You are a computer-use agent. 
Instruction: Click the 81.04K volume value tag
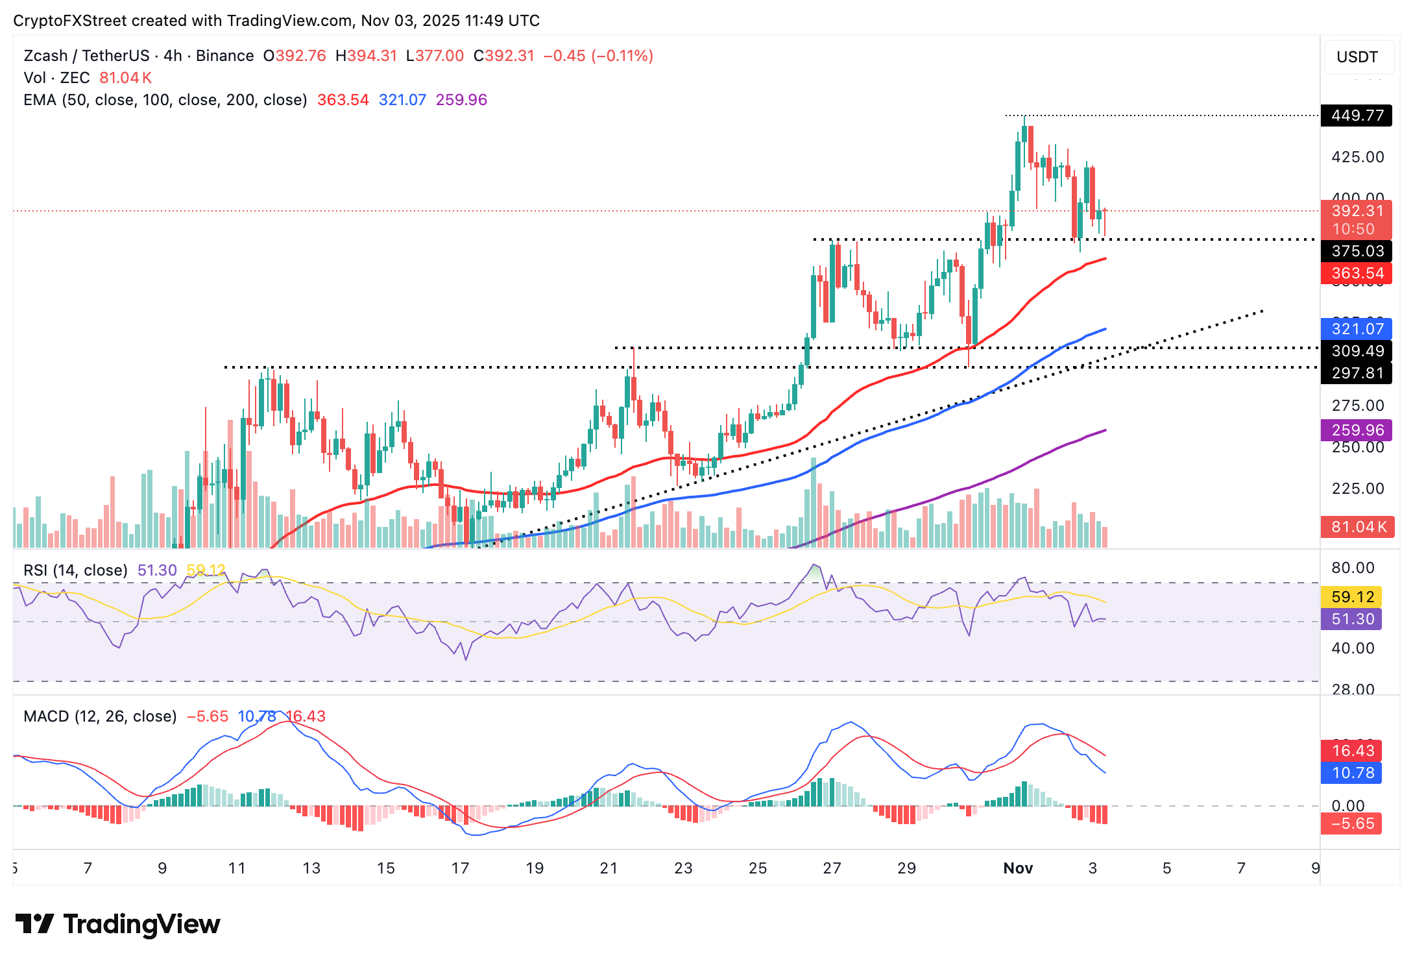coord(1356,527)
